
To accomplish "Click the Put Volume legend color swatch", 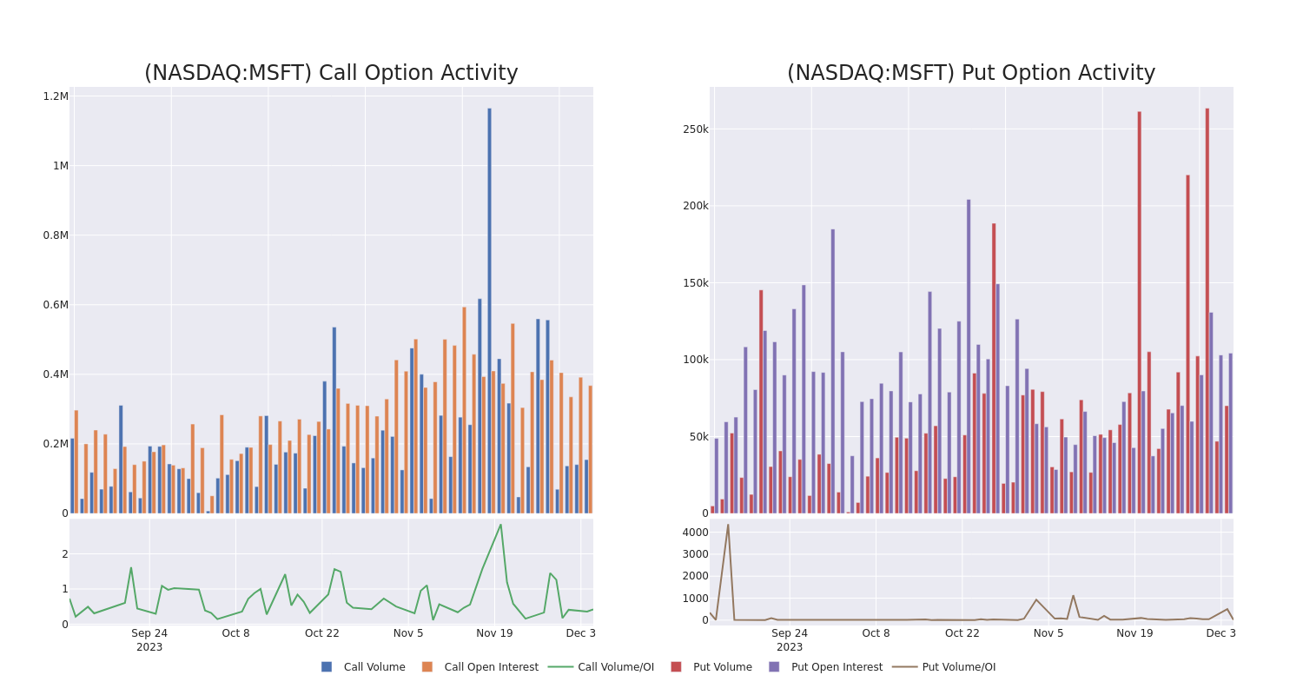I will (676, 667).
